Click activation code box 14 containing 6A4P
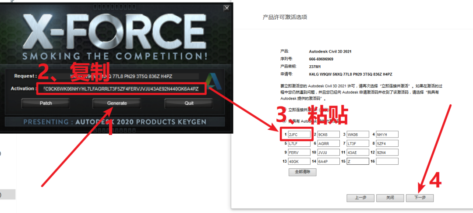Image resolution: width=473 pixels, height=213 pixels. click(328, 161)
